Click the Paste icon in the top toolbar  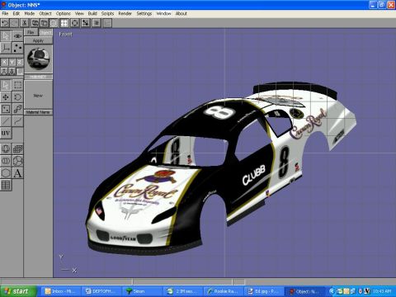point(45,23)
